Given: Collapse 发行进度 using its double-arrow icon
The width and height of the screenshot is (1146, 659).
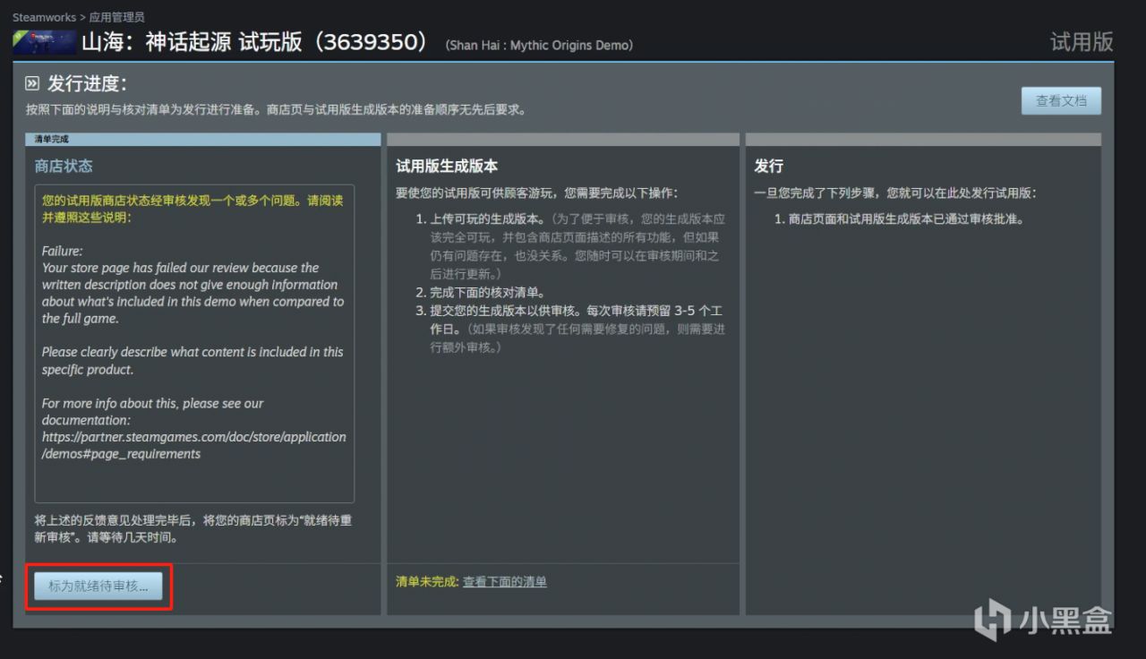Looking at the screenshot, I should coord(32,84).
